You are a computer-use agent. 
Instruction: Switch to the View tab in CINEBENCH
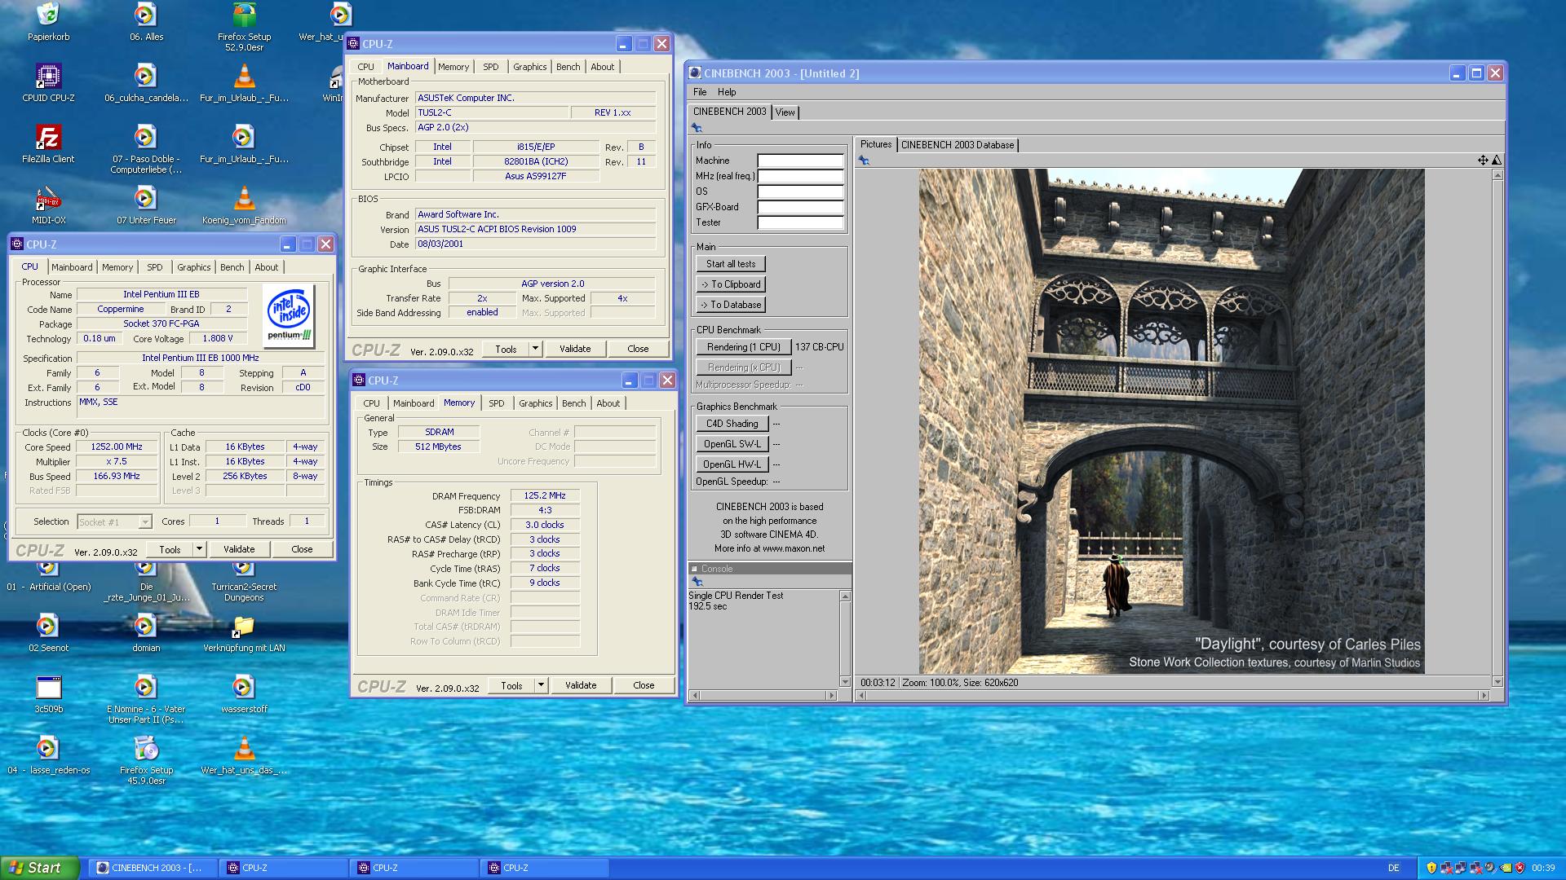point(785,112)
